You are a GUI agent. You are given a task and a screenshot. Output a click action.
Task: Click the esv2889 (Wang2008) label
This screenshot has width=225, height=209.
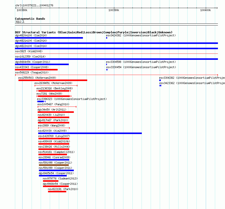click(x=52, y=125)
